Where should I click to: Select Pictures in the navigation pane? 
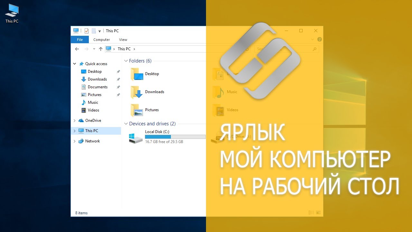tap(95, 95)
